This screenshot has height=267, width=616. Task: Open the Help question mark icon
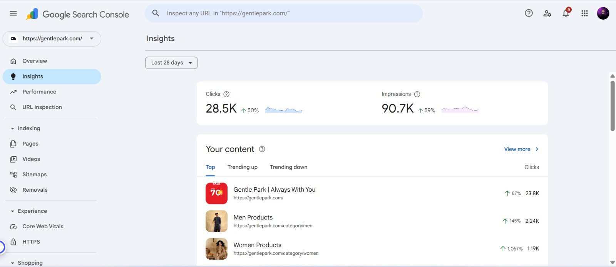click(529, 13)
